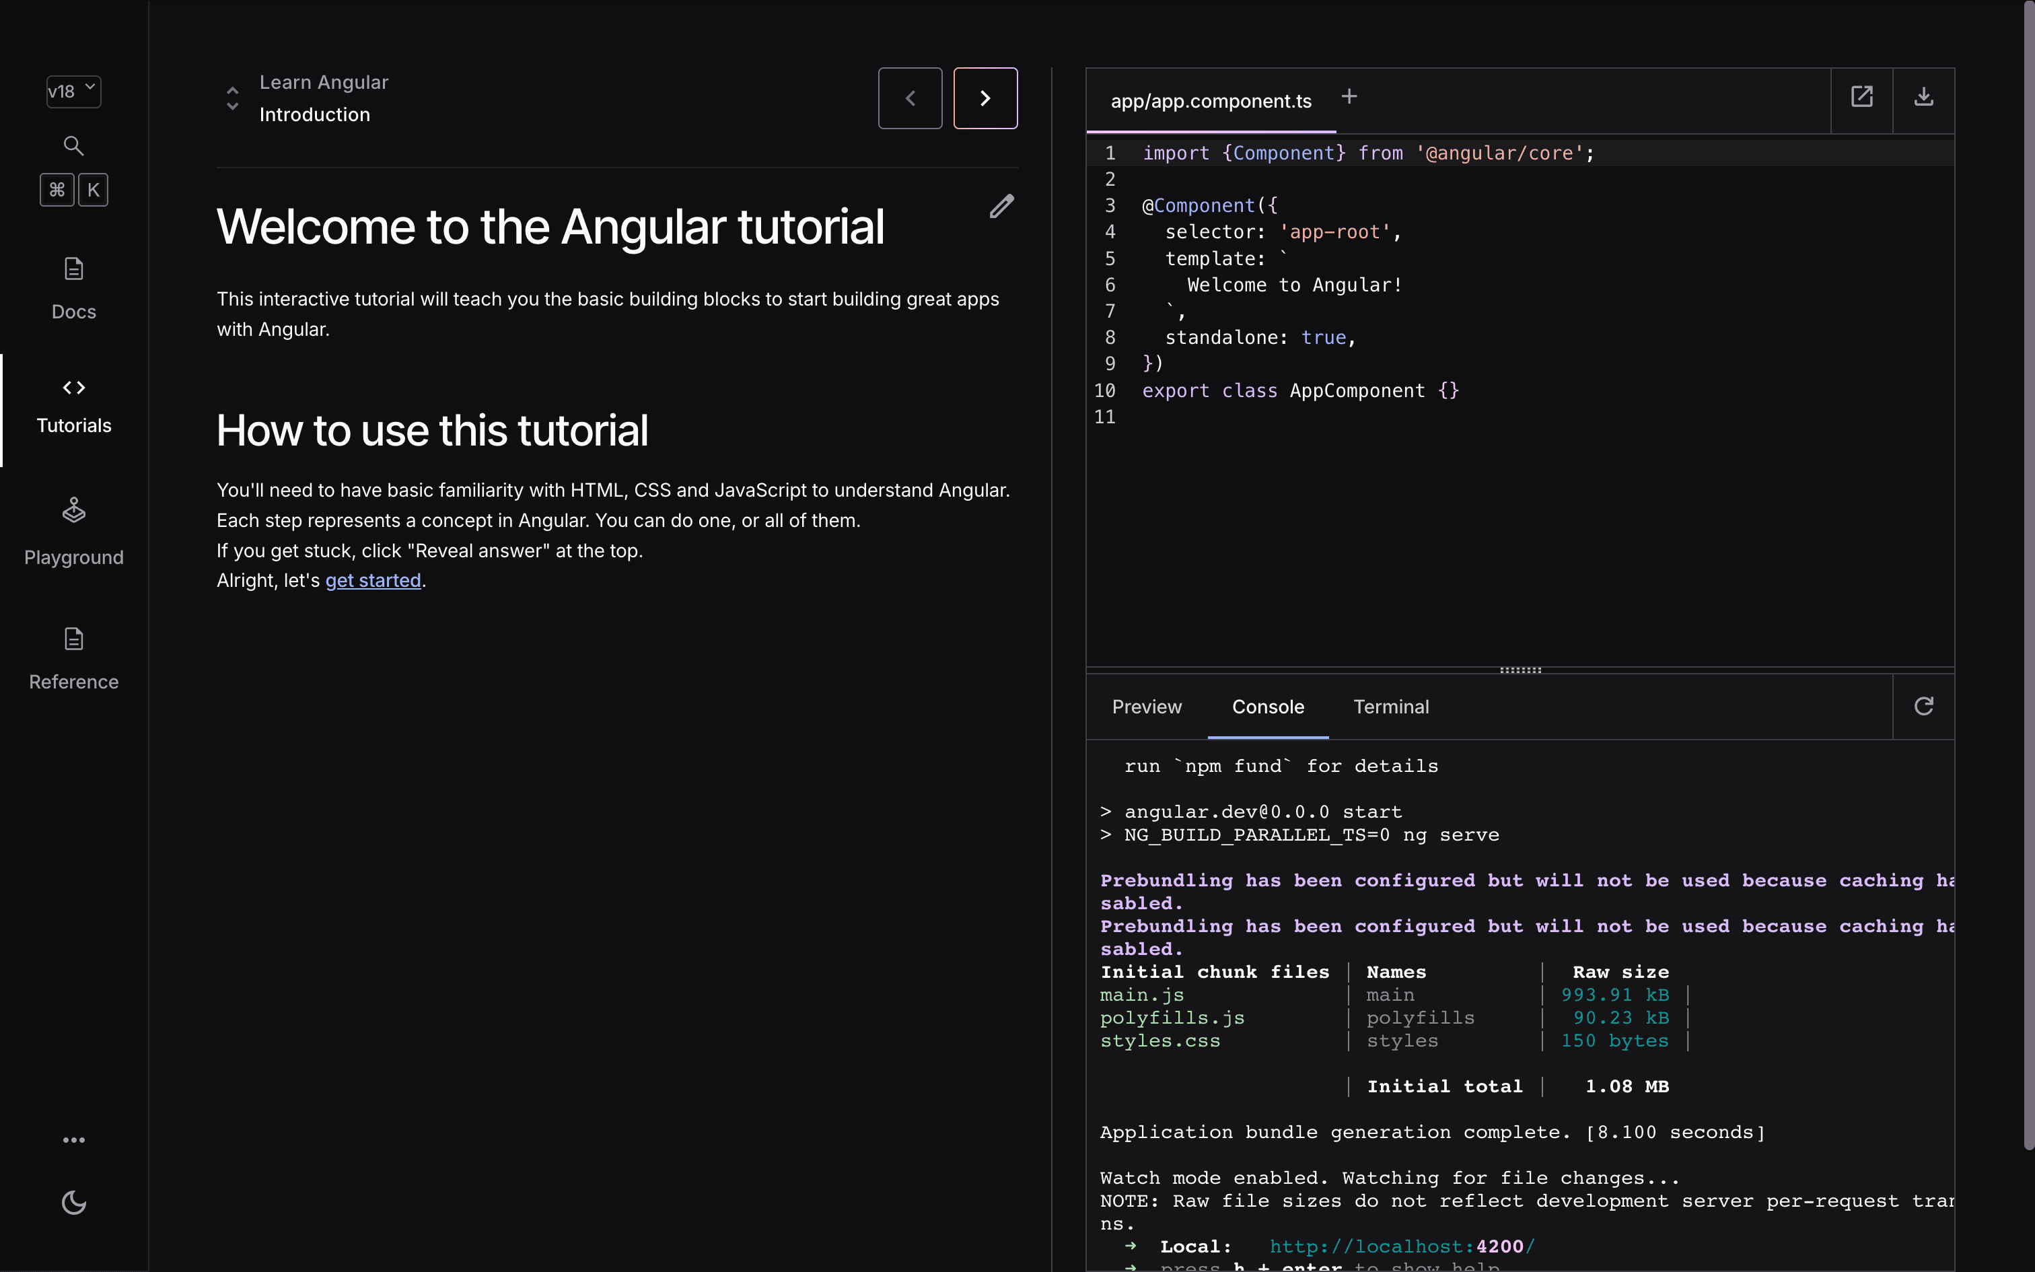Open the Playground section icon
Viewport: 2035px width, 1272px height.
[73, 510]
